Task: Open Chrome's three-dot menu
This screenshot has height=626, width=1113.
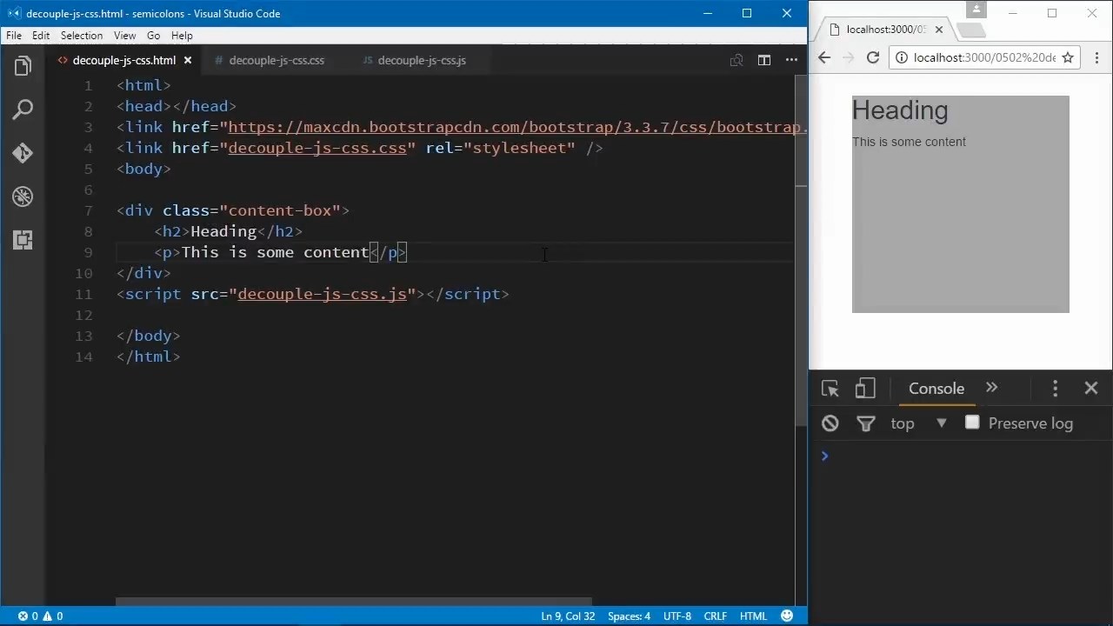Action: [1096, 57]
